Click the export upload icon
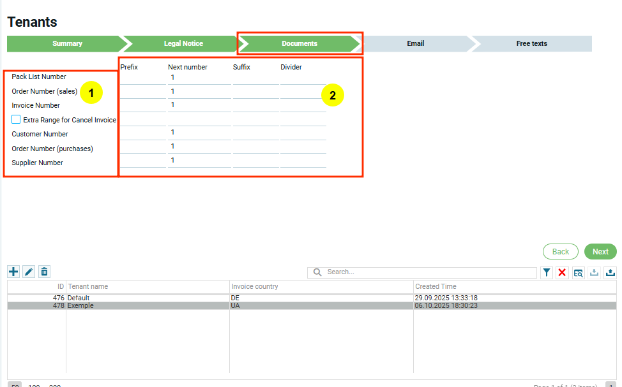Screen dimensions: 622x387 [x=610, y=272]
